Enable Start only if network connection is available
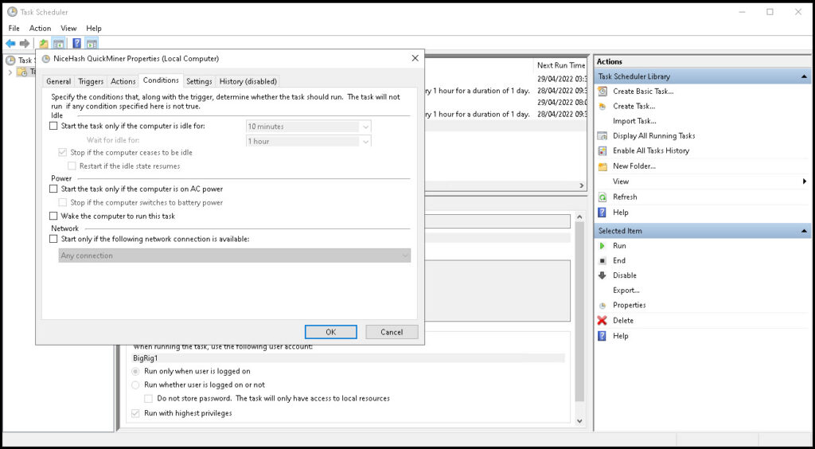Viewport: 815px width, 449px height. pyautogui.click(x=53, y=239)
